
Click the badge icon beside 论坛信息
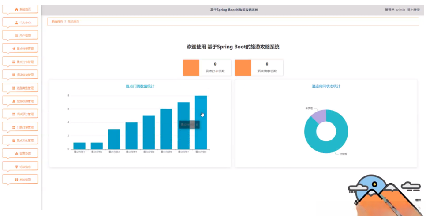[16, 166]
